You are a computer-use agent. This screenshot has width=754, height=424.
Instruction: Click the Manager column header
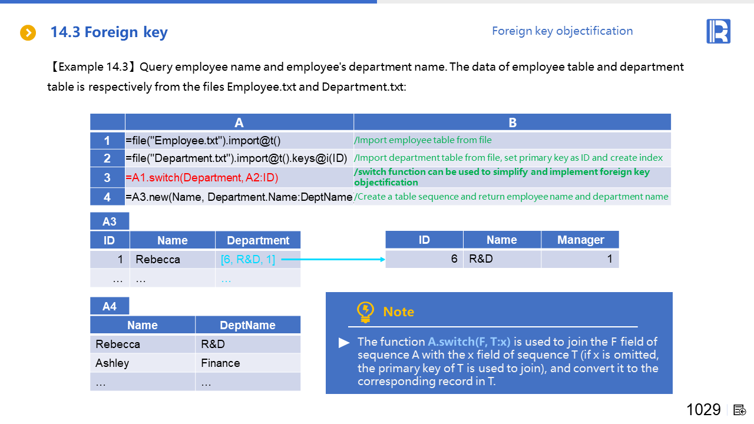point(580,240)
